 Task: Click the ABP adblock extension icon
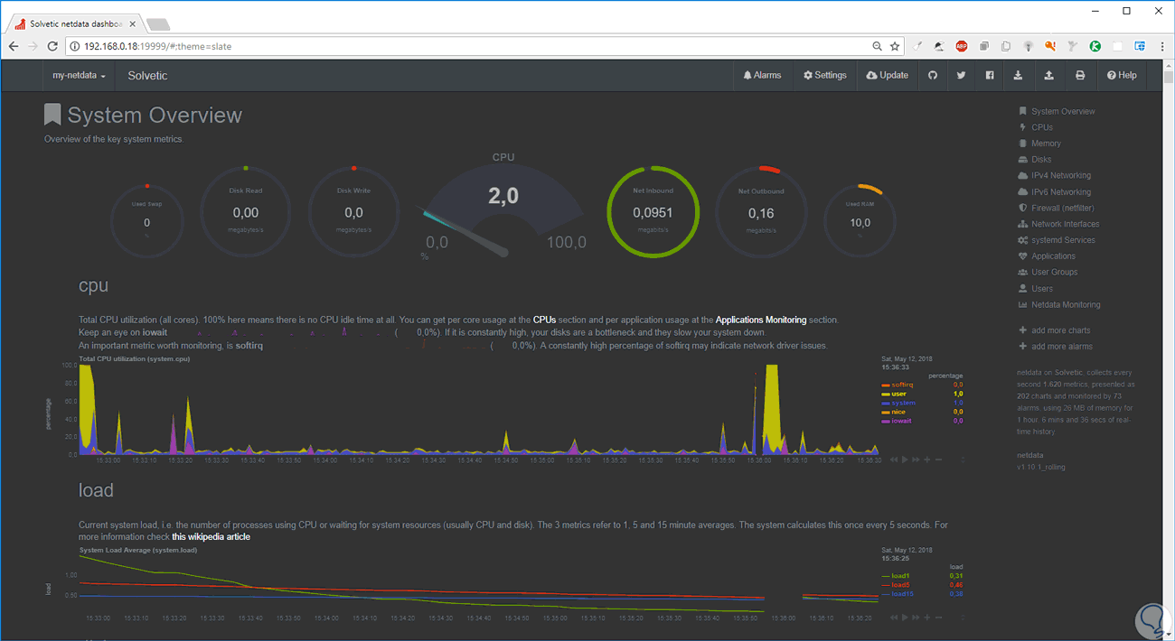(962, 45)
